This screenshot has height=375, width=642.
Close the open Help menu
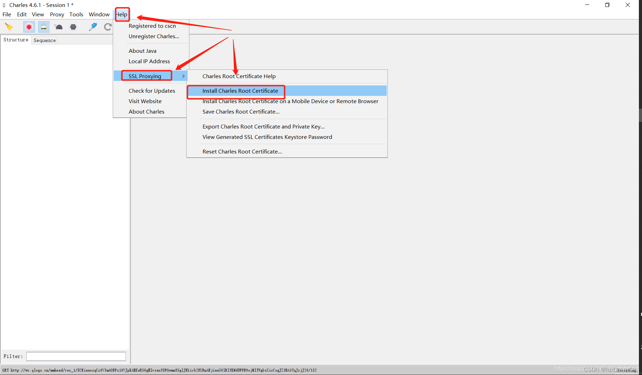(x=122, y=14)
